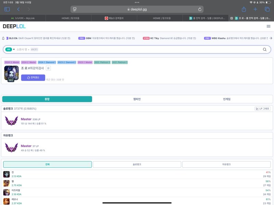Select the 2023-1 Master season tag

pos(85,62)
